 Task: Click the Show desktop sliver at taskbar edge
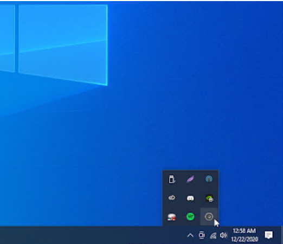(281, 235)
